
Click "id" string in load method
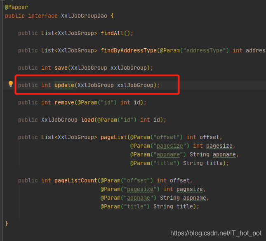127,120
